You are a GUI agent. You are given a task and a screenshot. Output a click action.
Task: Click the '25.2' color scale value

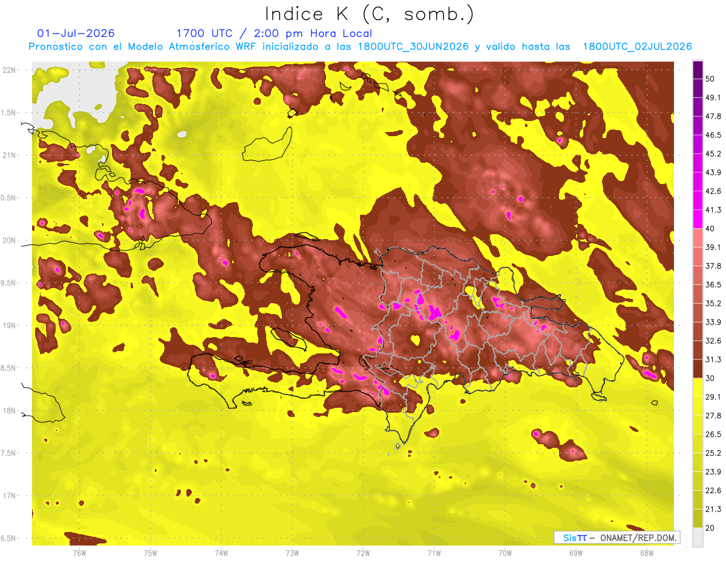tap(713, 453)
